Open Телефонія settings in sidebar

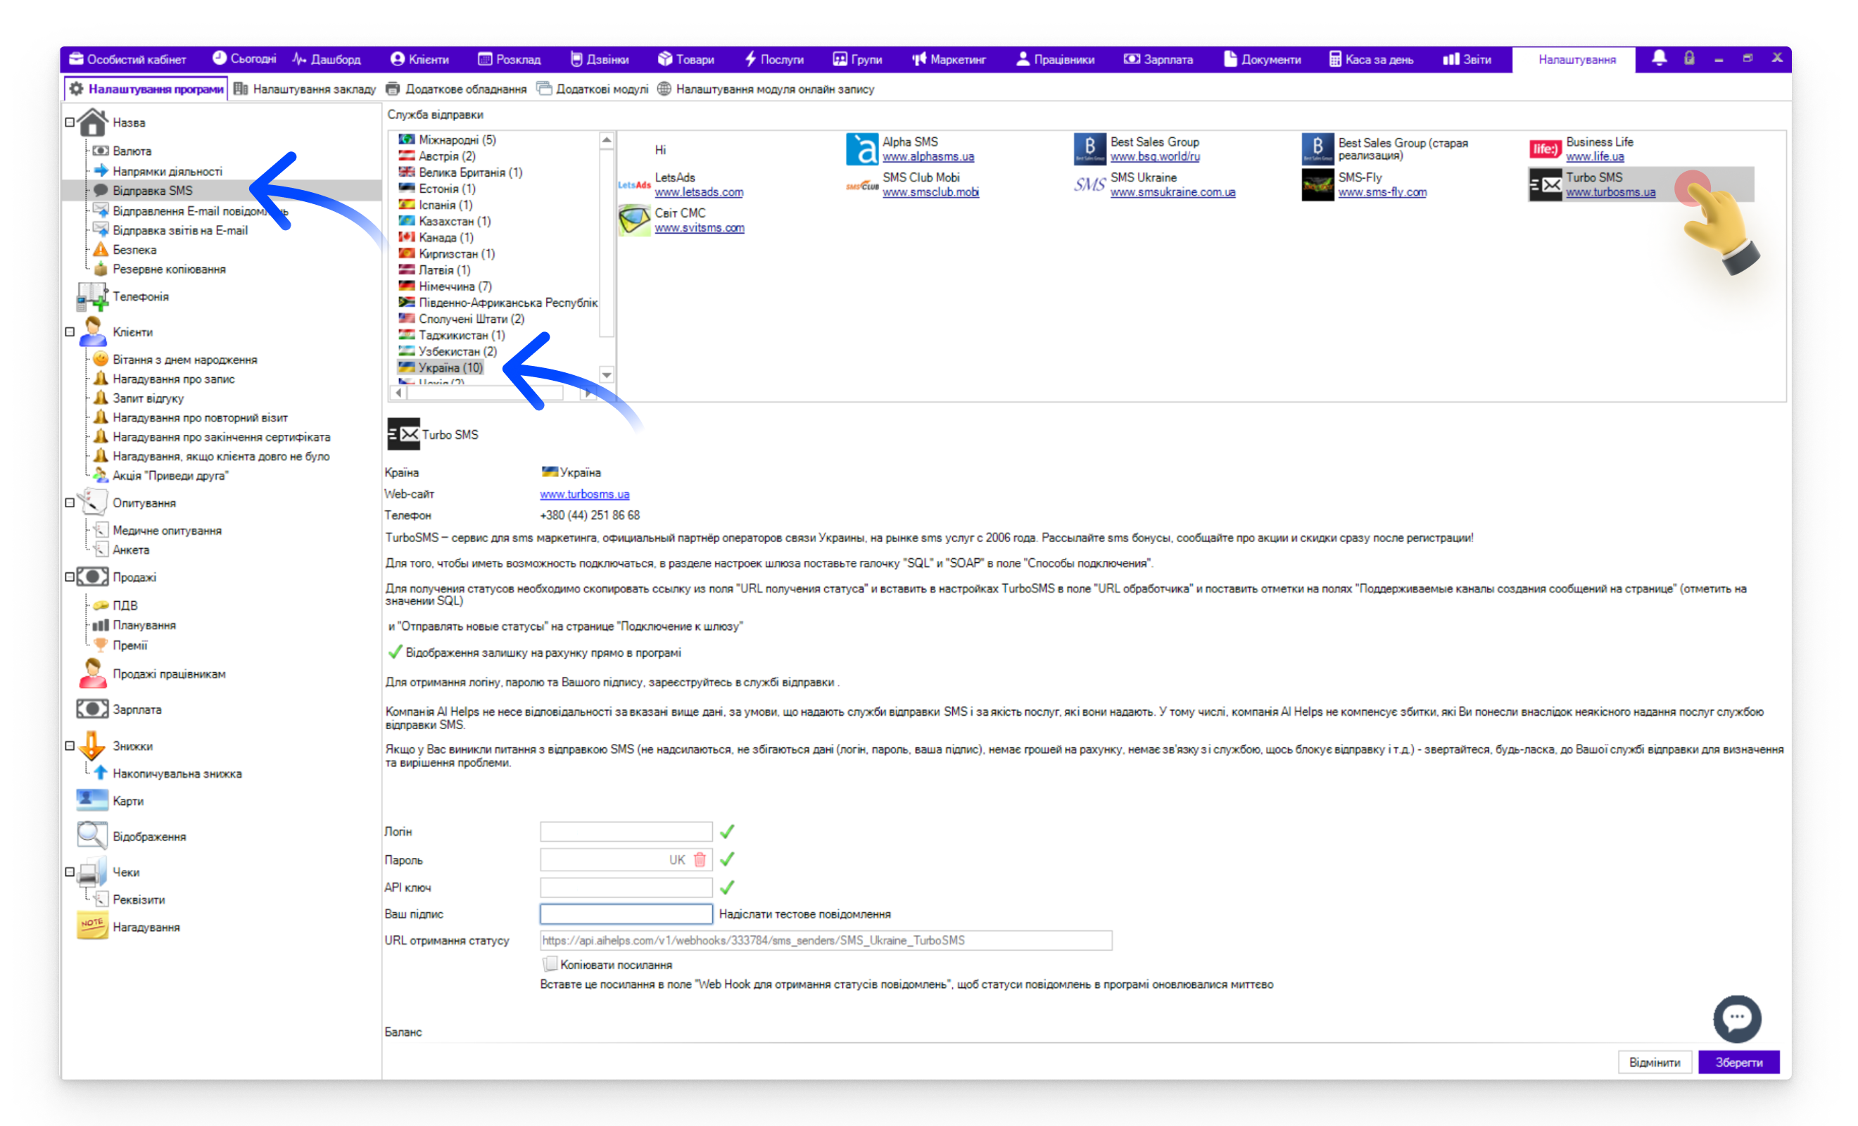pos(141,296)
